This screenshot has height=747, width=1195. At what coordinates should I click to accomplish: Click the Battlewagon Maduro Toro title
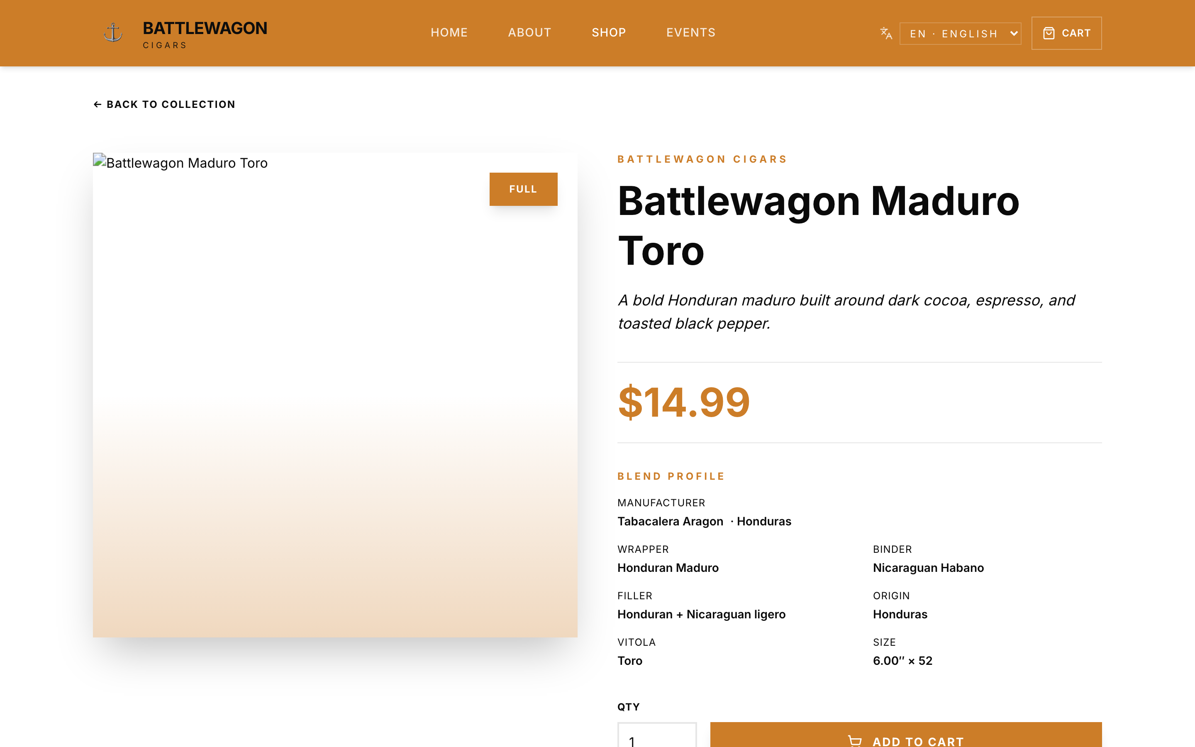[818, 226]
